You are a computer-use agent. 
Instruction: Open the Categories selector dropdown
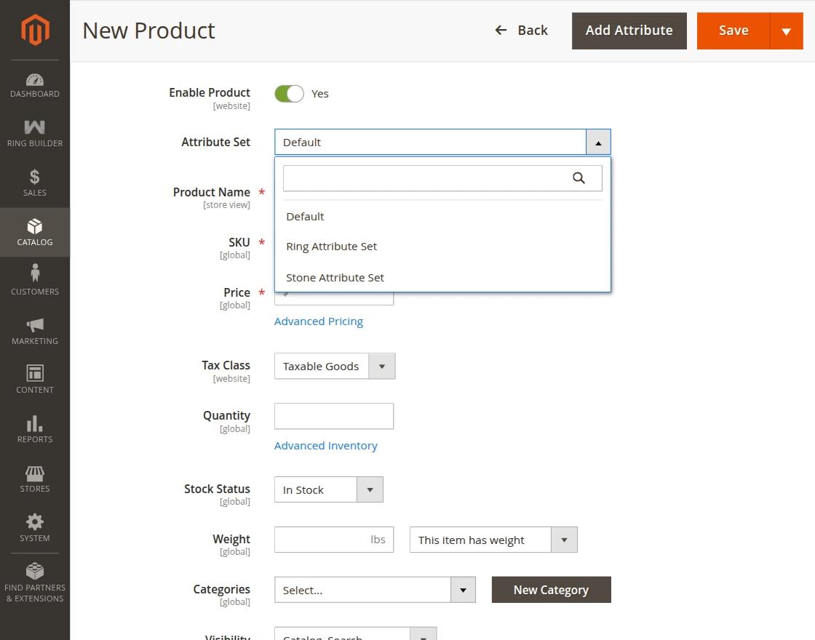pos(463,589)
